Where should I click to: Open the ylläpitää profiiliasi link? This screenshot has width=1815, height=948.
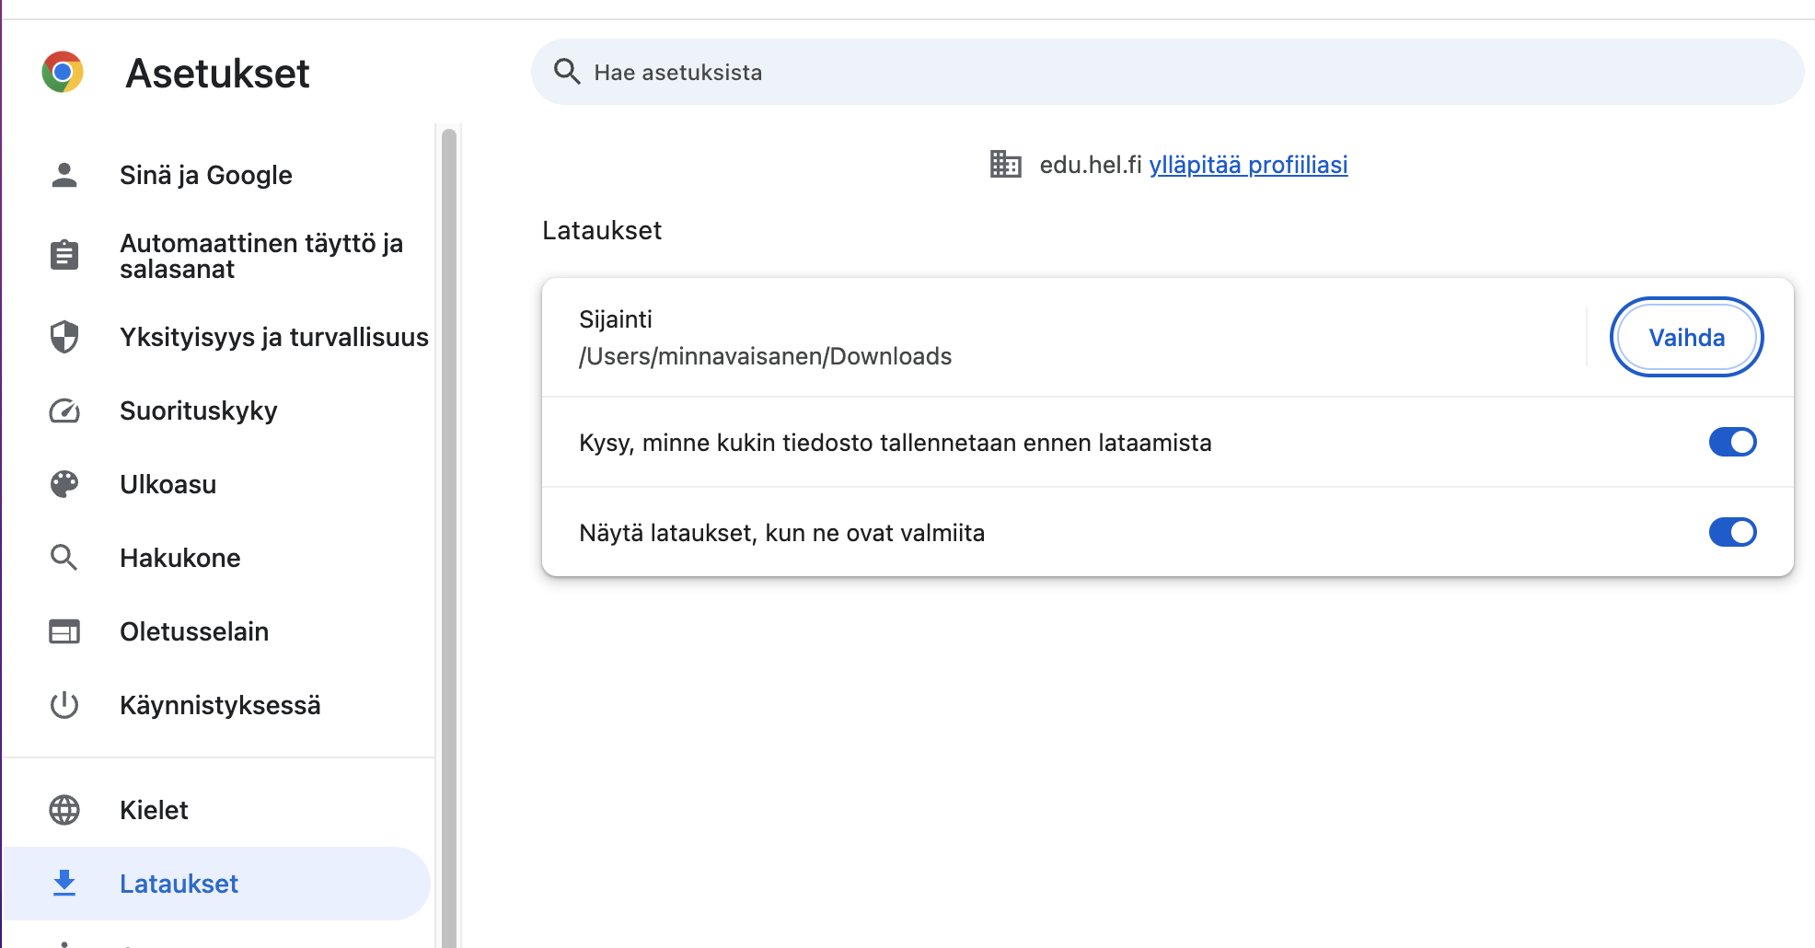pyautogui.click(x=1248, y=165)
